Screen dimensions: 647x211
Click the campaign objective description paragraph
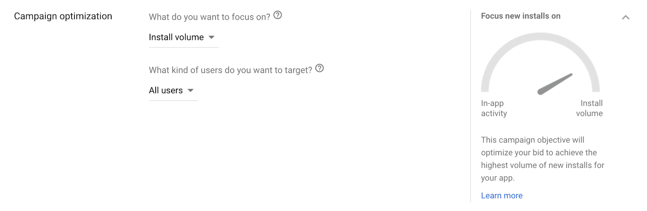click(543, 159)
